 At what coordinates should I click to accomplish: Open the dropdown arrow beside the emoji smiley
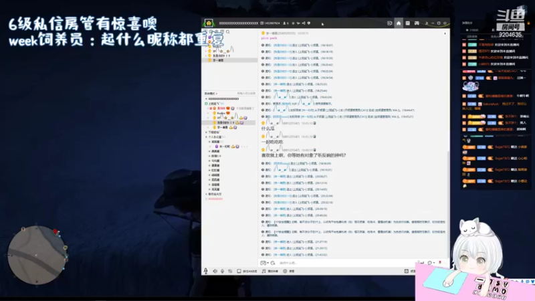433,263
